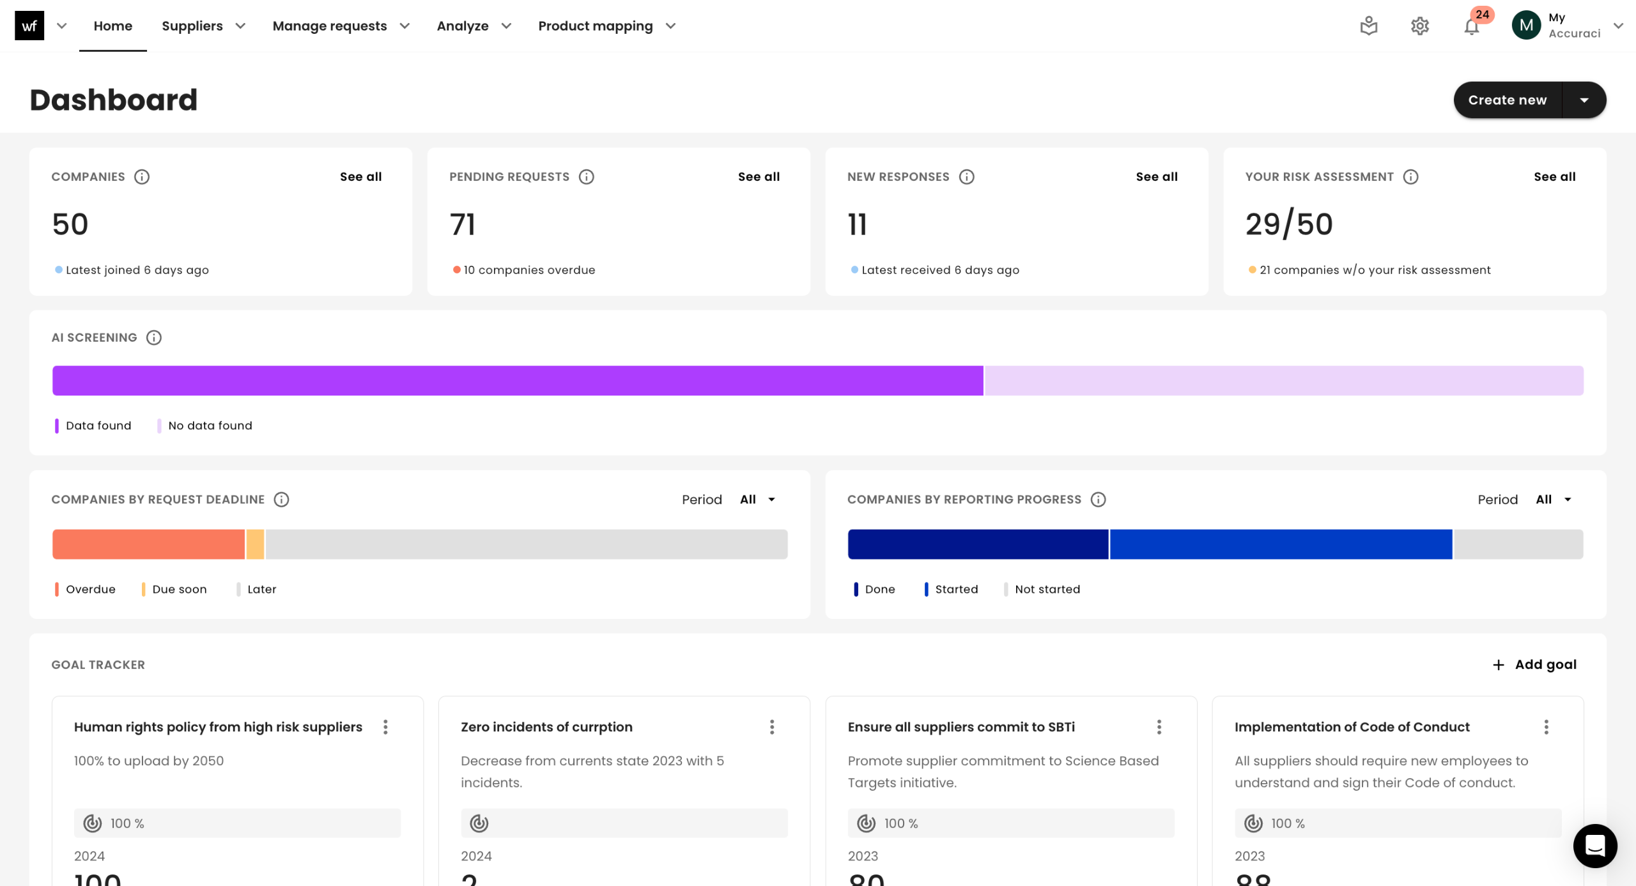
Task: Open Period dropdown in Request Deadline card
Action: coord(758,500)
